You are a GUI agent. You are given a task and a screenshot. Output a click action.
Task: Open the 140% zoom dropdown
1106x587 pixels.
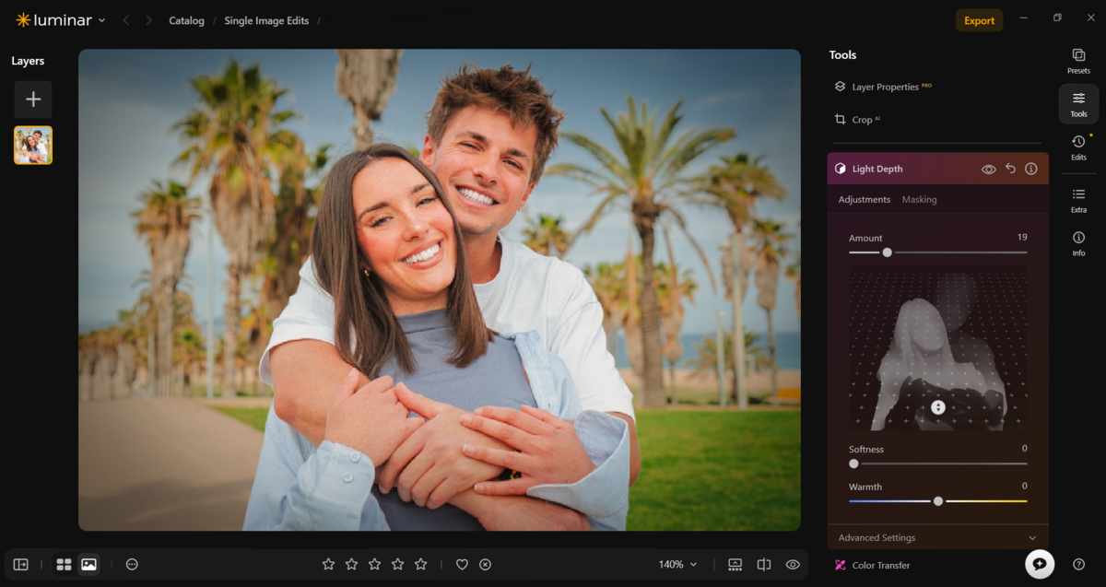coord(677,564)
